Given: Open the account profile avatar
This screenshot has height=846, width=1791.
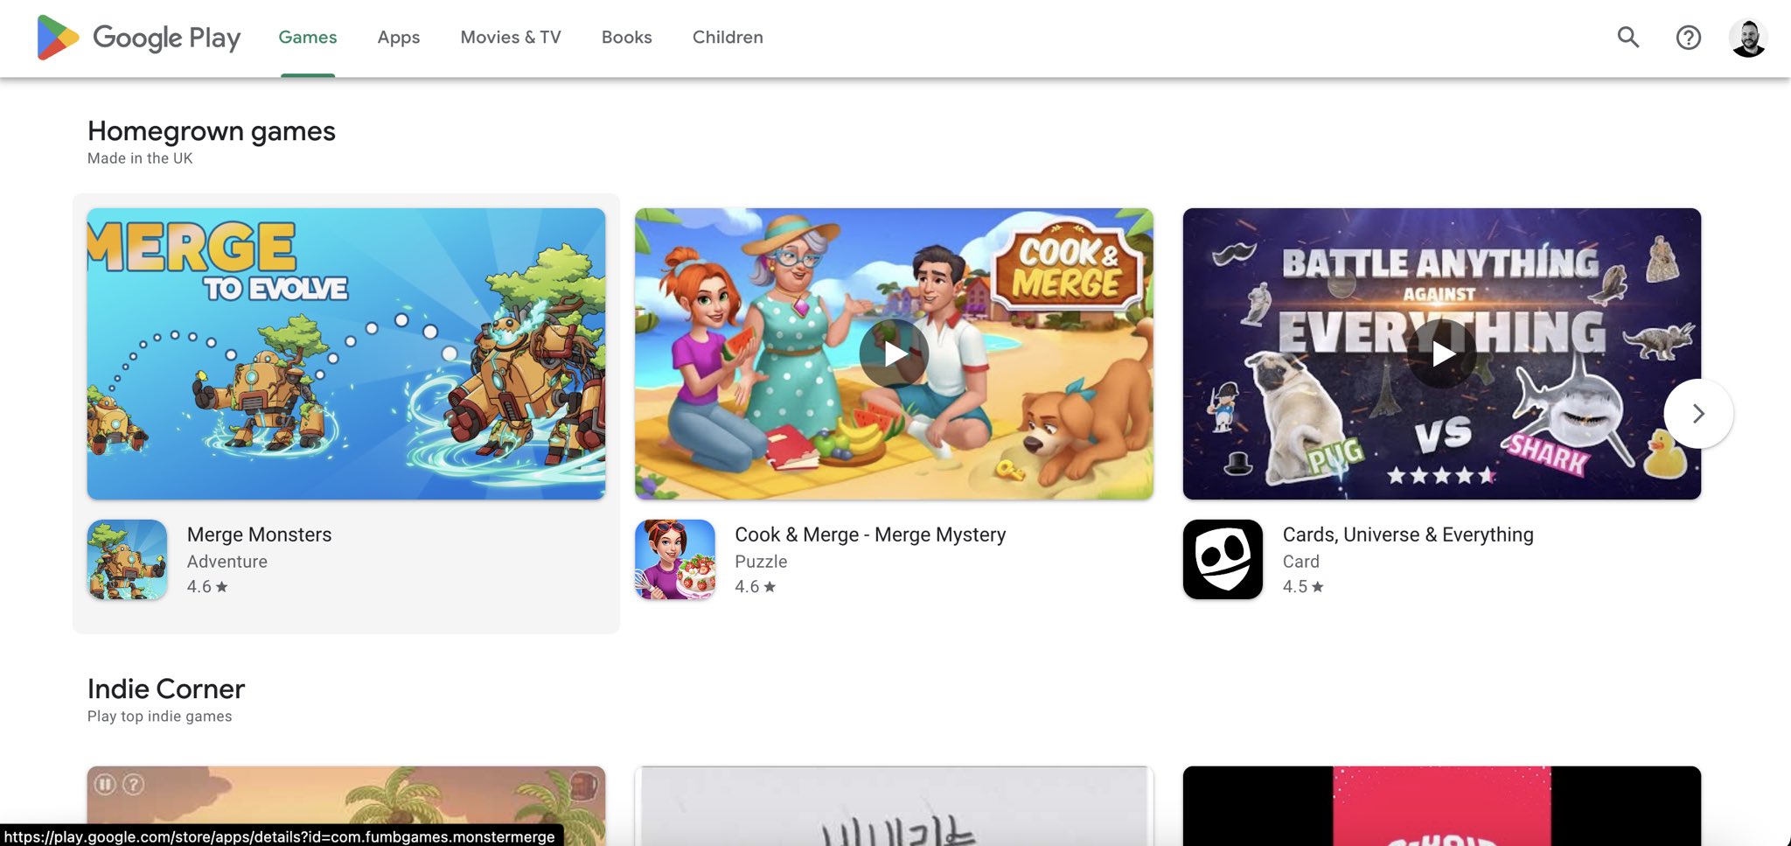Looking at the screenshot, I should point(1748,38).
